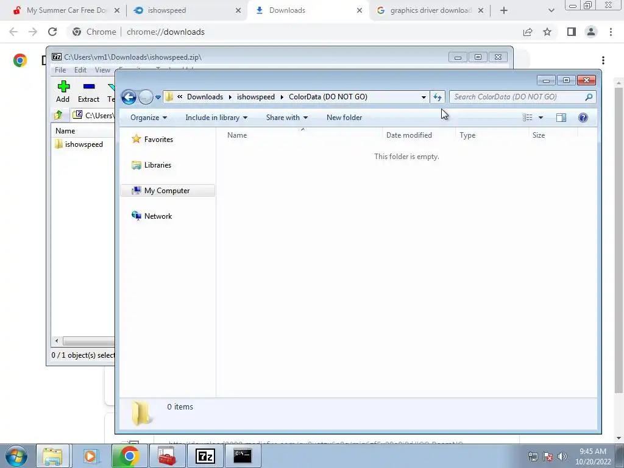The height and width of the screenshot is (468, 624).
Task: Click the refresh button next to address bar
Action: coord(438,97)
